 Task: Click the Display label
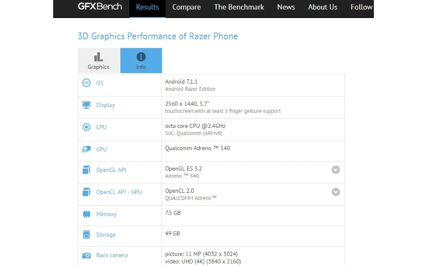coord(105,105)
